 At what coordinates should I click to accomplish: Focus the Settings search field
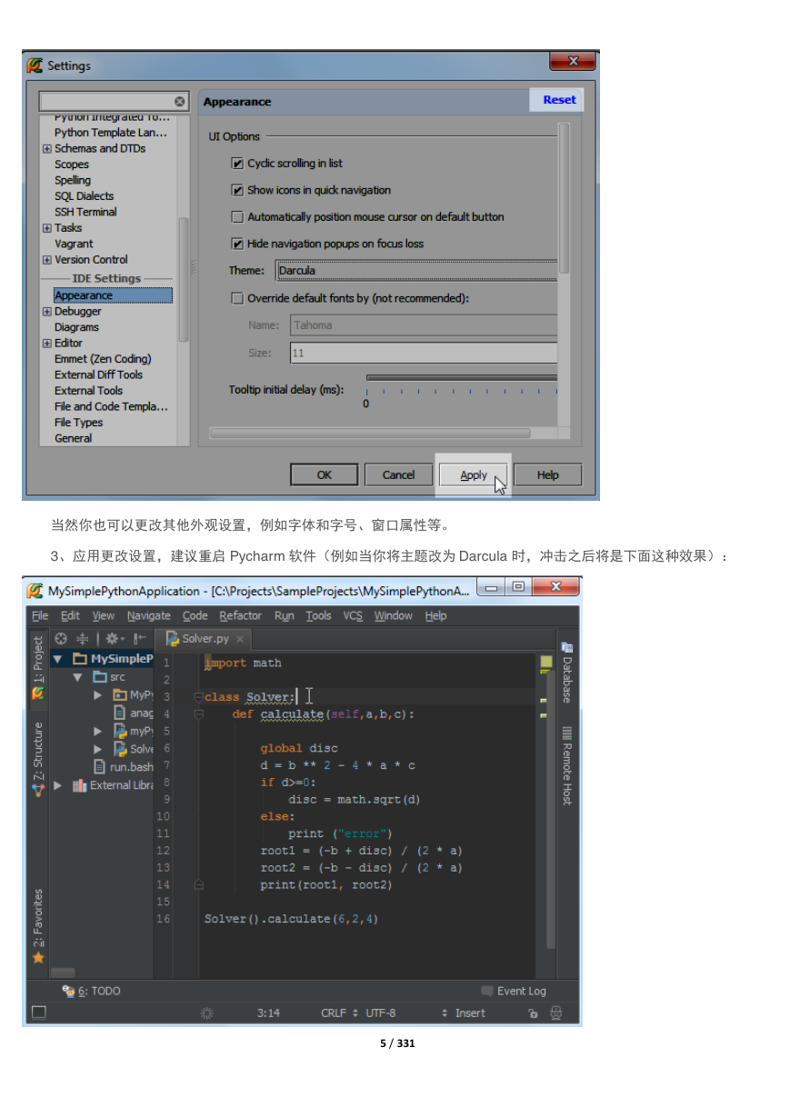(107, 102)
